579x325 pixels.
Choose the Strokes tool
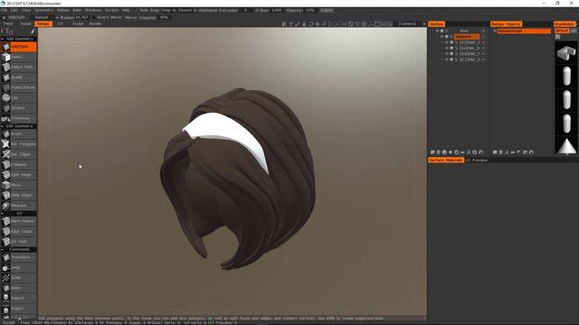point(18,108)
